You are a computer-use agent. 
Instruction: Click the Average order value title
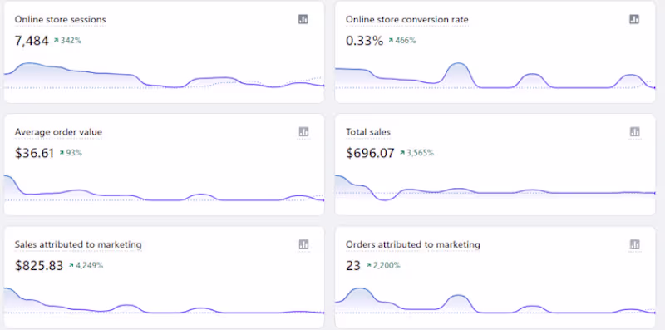(58, 132)
